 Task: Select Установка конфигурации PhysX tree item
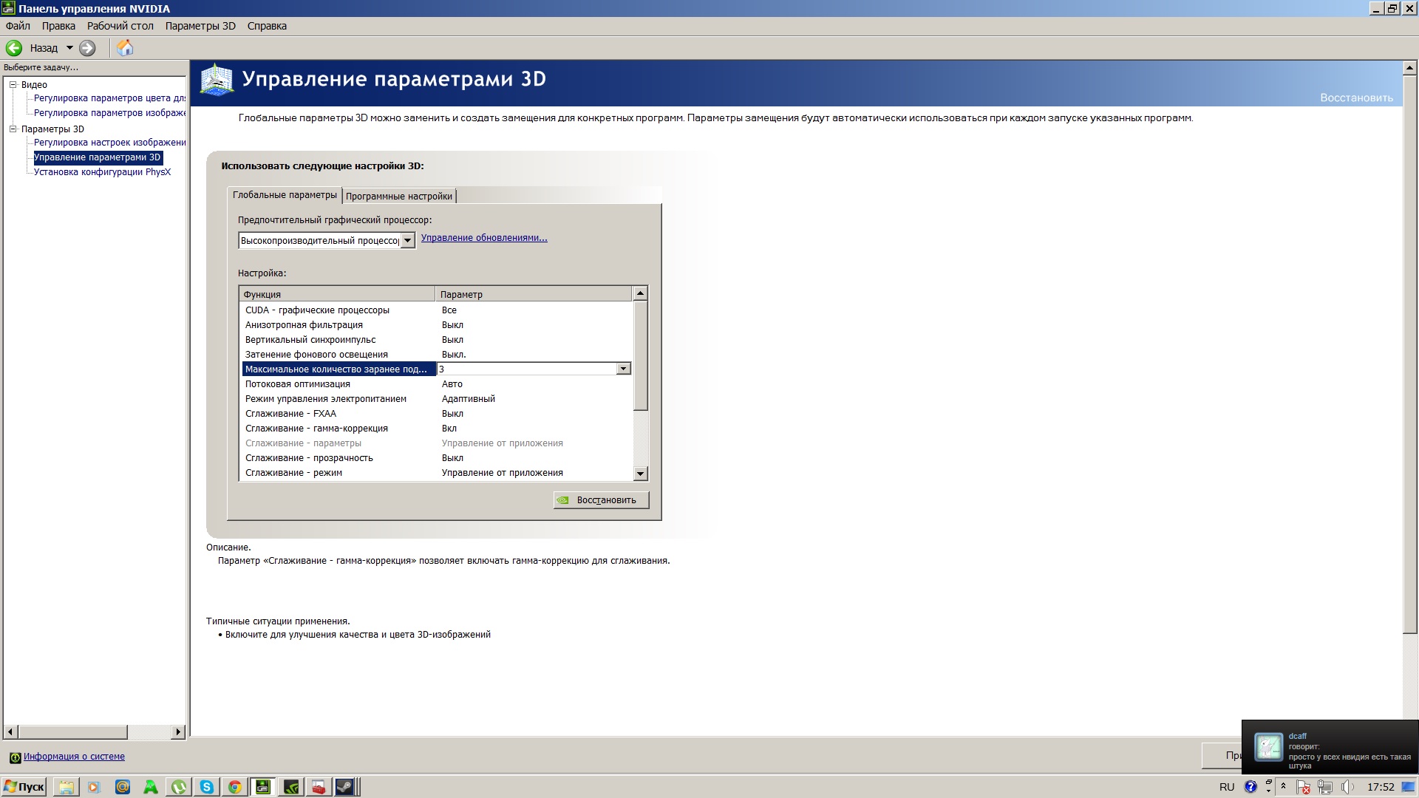[102, 172]
